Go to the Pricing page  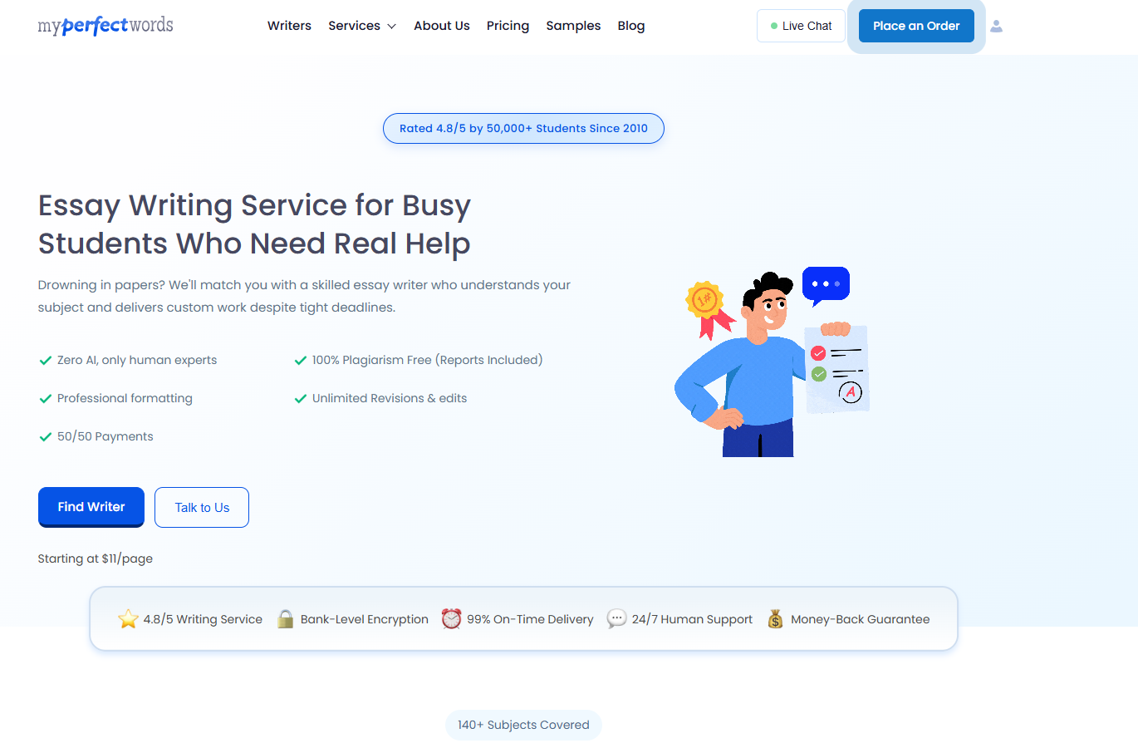508,26
